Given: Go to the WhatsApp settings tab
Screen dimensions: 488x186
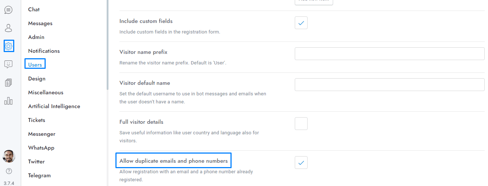Looking at the screenshot, I should pyautogui.click(x=41, y=148).
